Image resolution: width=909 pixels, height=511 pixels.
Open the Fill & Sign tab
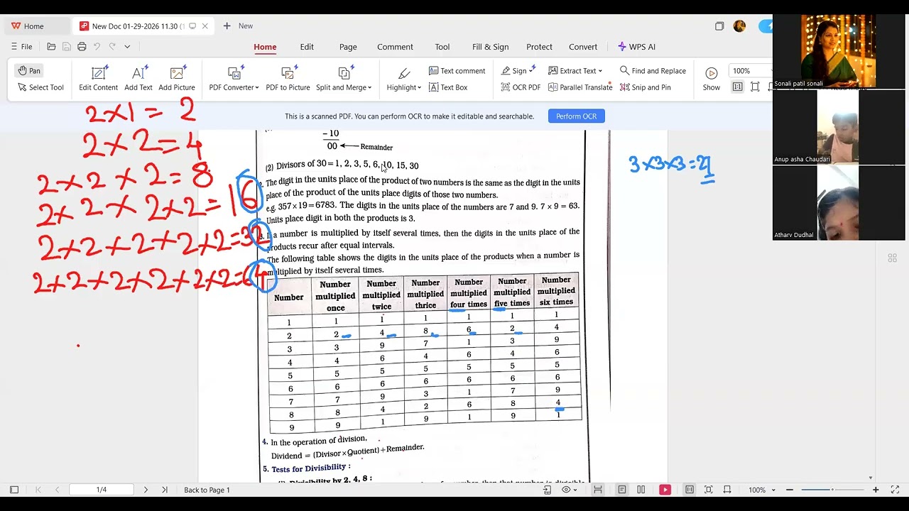point(490,47)
